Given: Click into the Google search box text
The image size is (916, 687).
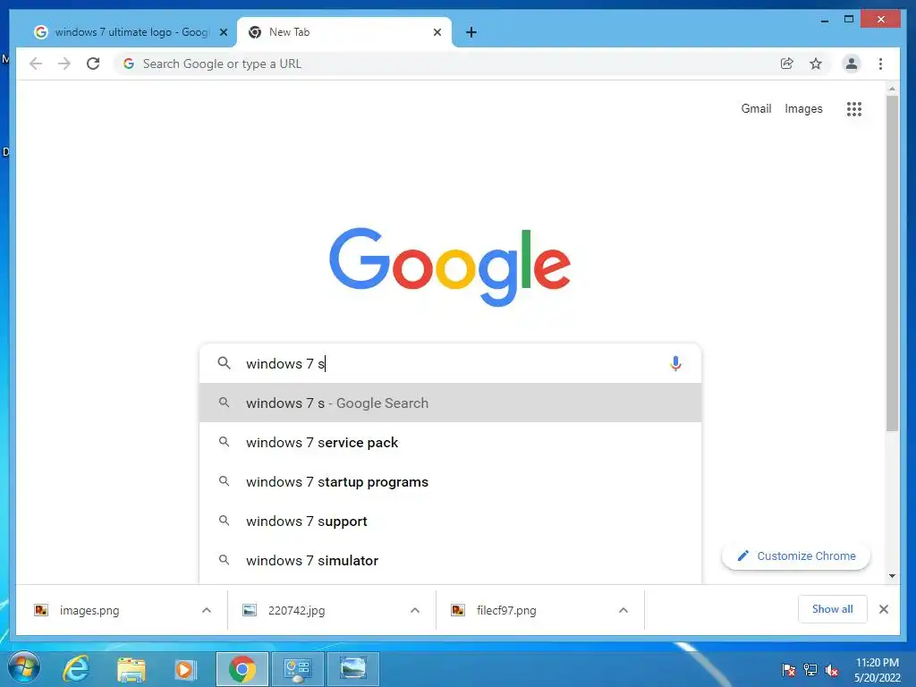Looking at the screenshot, I should coord(450,363).
